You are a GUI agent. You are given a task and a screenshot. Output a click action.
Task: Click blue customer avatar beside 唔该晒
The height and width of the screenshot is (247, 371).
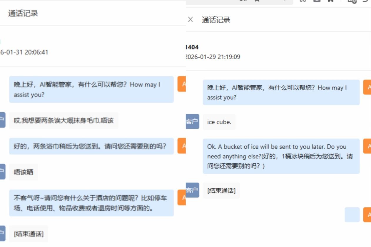tap(2, 172)
